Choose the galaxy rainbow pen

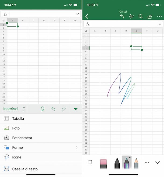(x=127, y=163)
